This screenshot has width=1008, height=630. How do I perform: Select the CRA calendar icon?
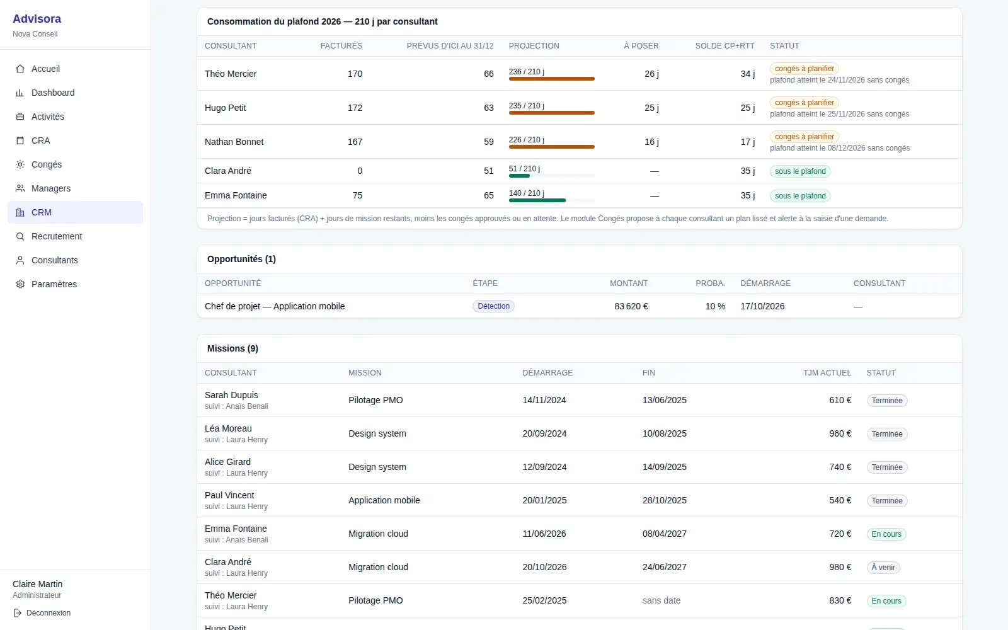[x=20, y=140]
